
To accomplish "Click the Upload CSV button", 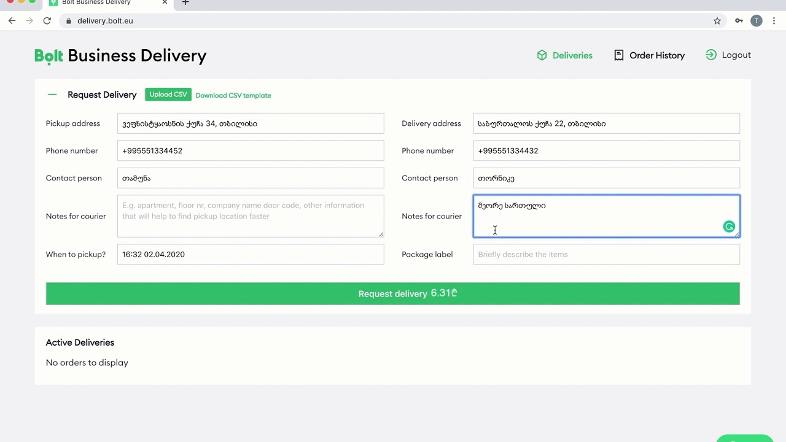I will pyautogui.click(x=168, y=95).
